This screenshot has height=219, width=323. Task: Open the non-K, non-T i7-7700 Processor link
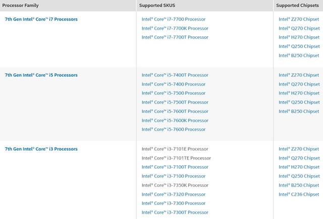point(173,19)
